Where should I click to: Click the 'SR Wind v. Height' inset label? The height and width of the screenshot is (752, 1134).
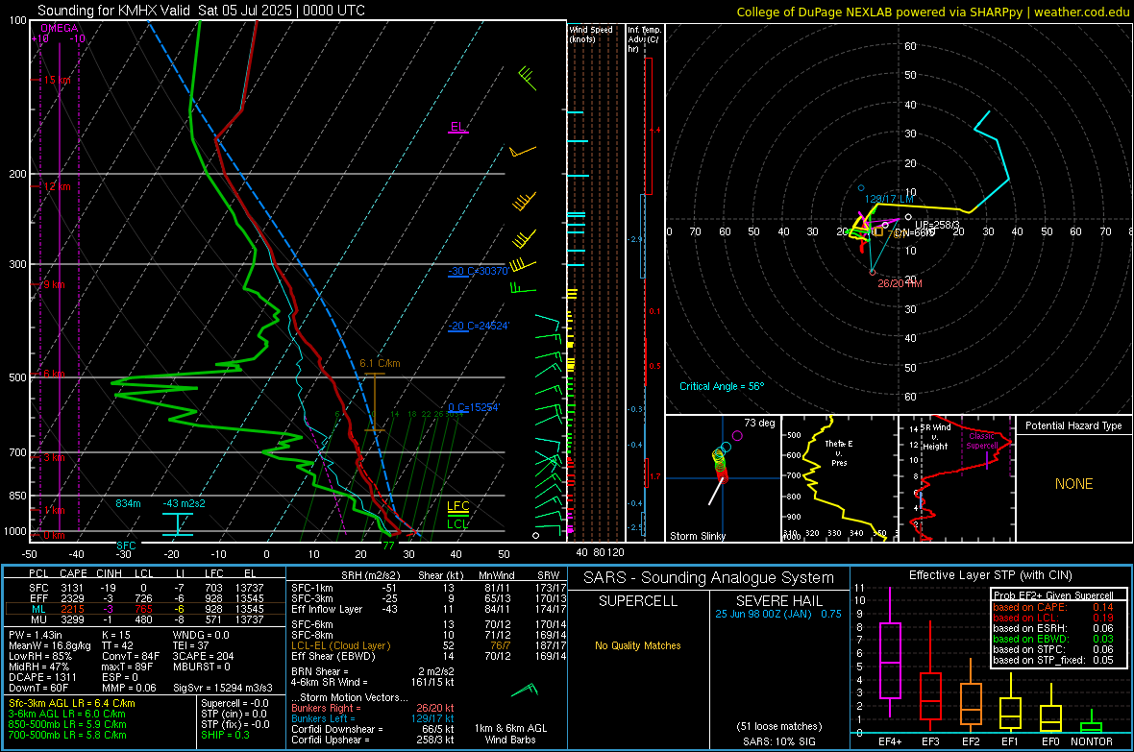coord(935,437)
